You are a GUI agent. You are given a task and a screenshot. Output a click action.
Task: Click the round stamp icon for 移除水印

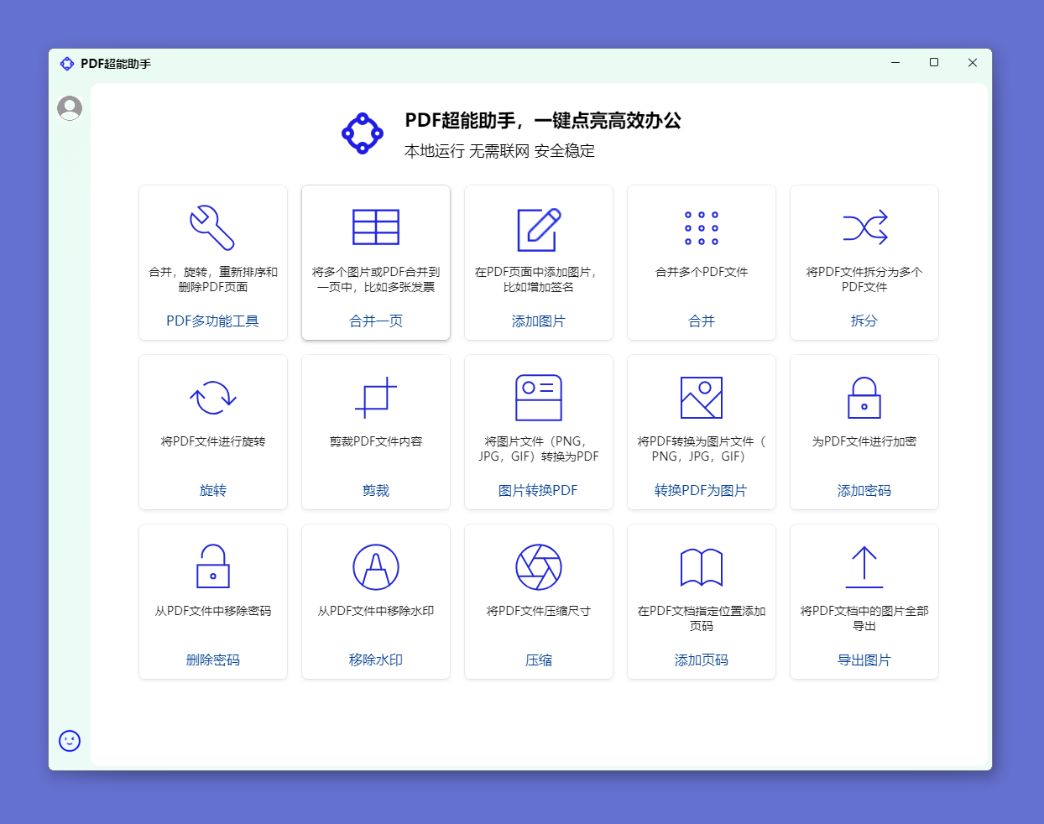[376, 567]
